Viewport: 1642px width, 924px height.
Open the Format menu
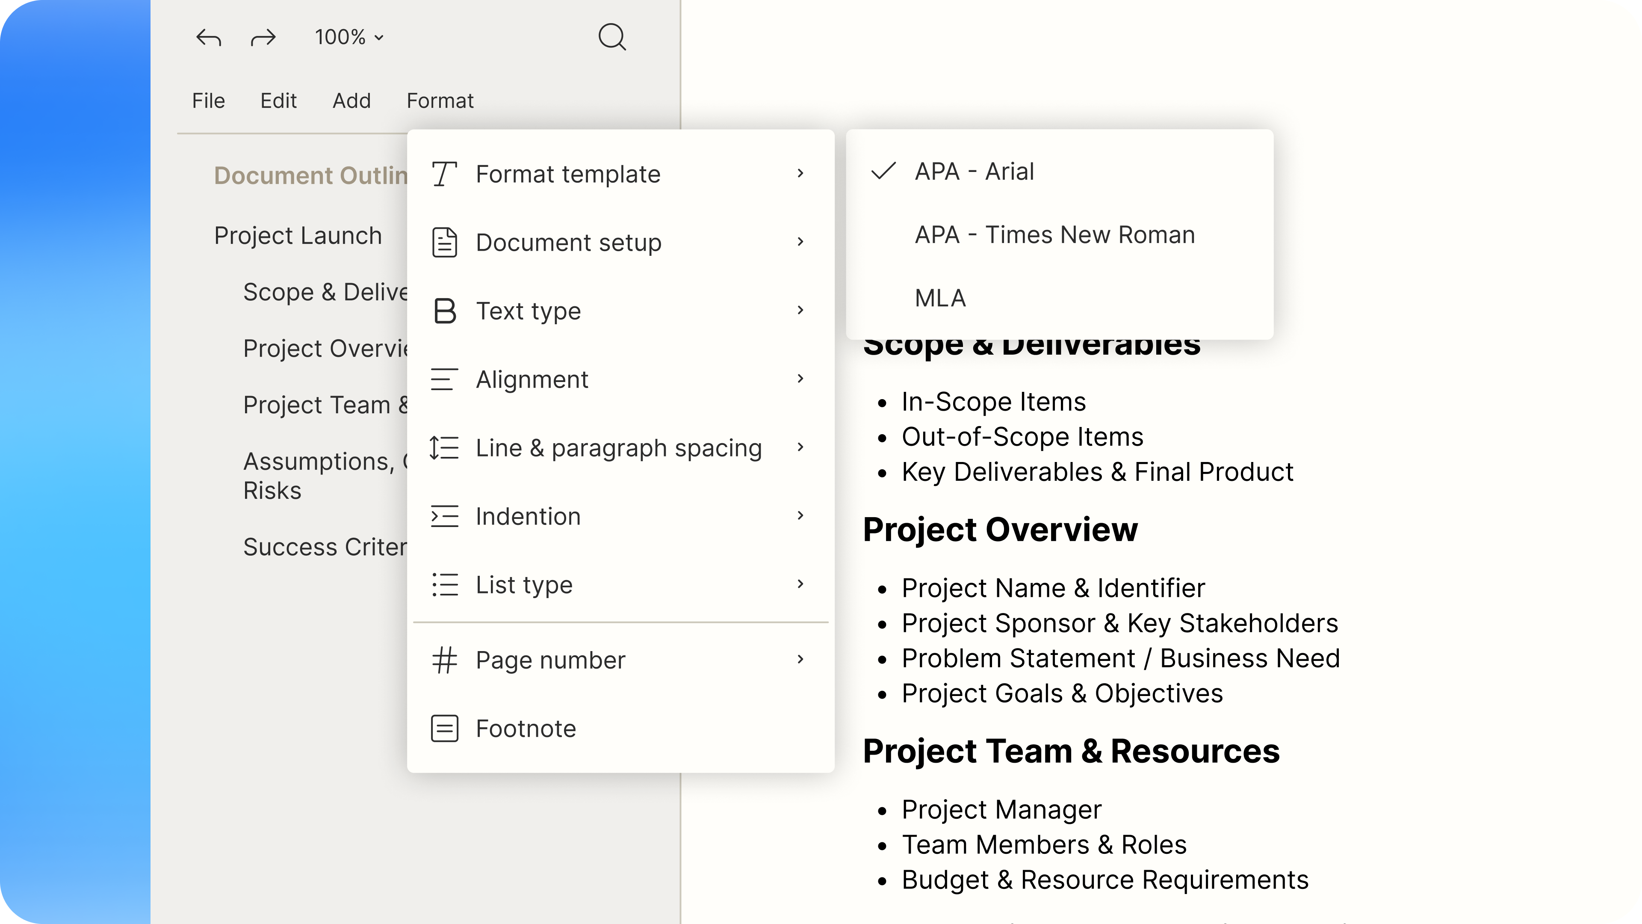point(440,101)
